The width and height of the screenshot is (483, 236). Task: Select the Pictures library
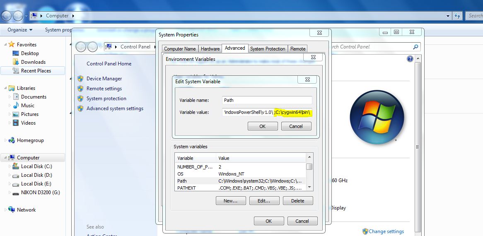click(30, 114)
